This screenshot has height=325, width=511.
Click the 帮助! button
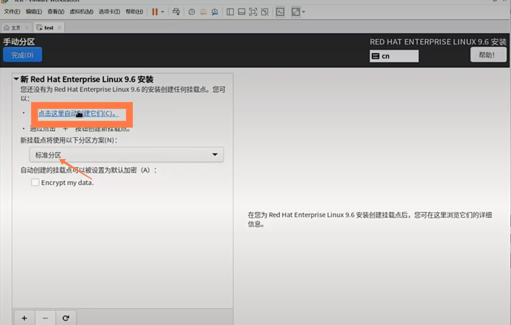click(x=488, y=55)
